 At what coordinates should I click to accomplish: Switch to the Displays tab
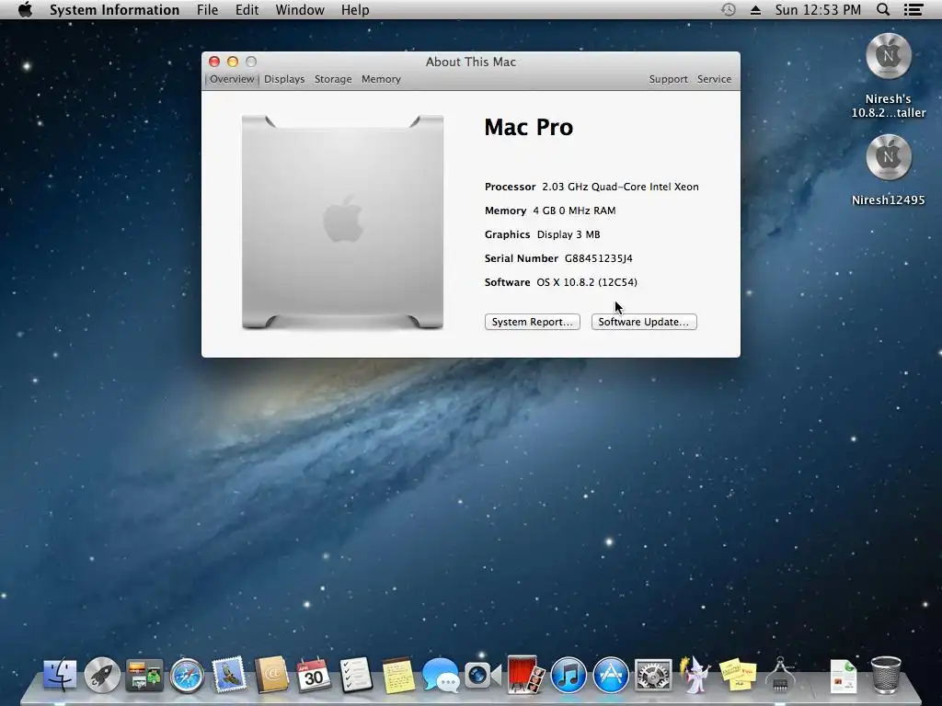point(284,79)
